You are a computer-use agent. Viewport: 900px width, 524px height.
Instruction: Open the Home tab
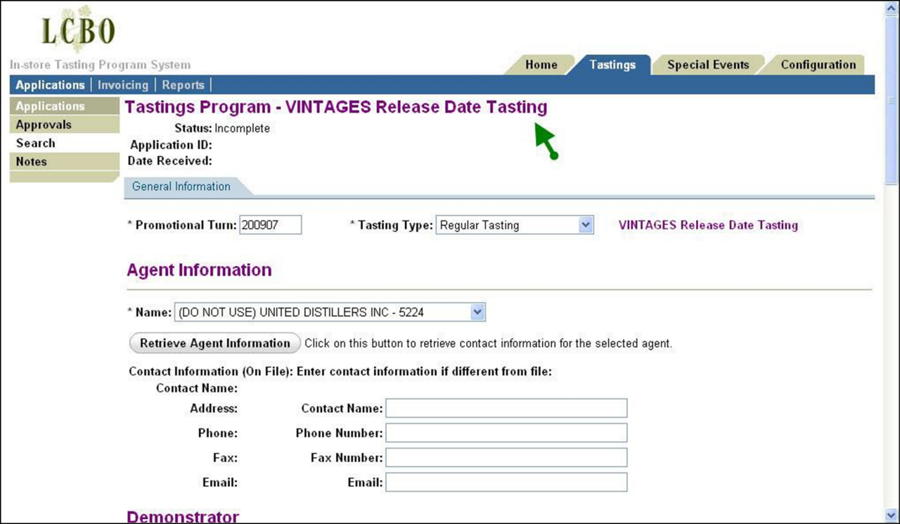pyautogui.click(x=541, y=65)
